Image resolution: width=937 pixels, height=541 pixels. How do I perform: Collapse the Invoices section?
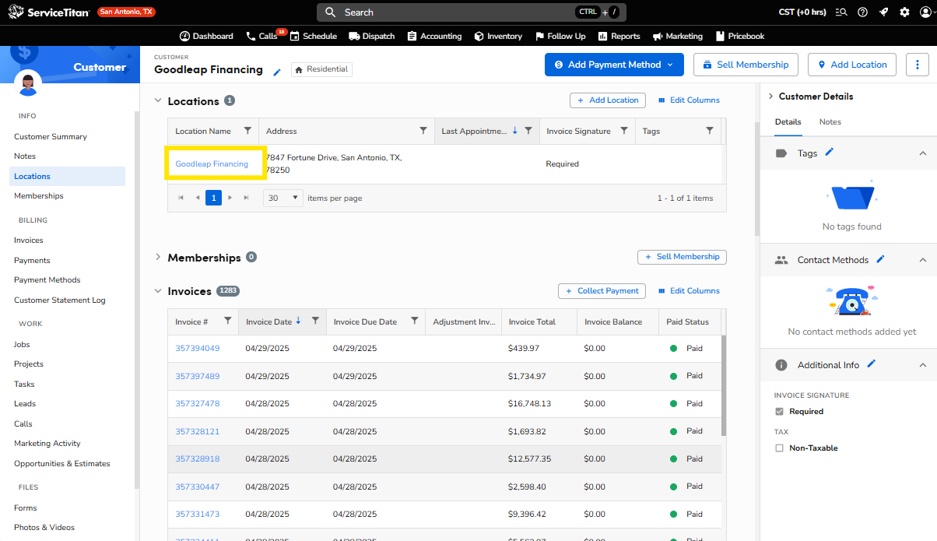(x=158, y=291)
